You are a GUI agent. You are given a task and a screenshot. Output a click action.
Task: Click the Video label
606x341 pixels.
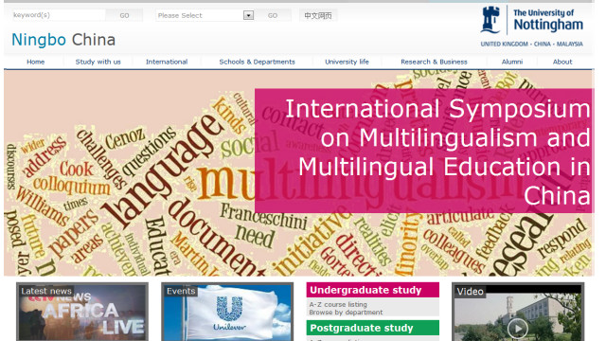(x=470, y=292)
